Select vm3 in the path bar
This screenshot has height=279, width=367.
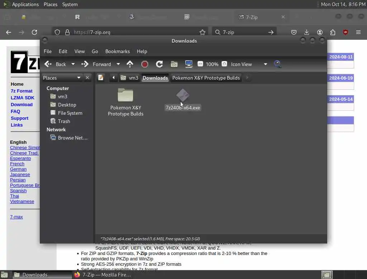[129, 78]
